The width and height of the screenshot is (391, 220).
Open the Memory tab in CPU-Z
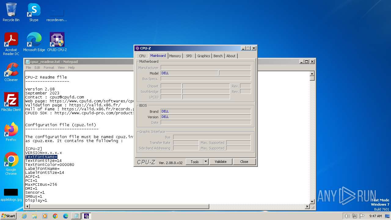tap(175, 56)
